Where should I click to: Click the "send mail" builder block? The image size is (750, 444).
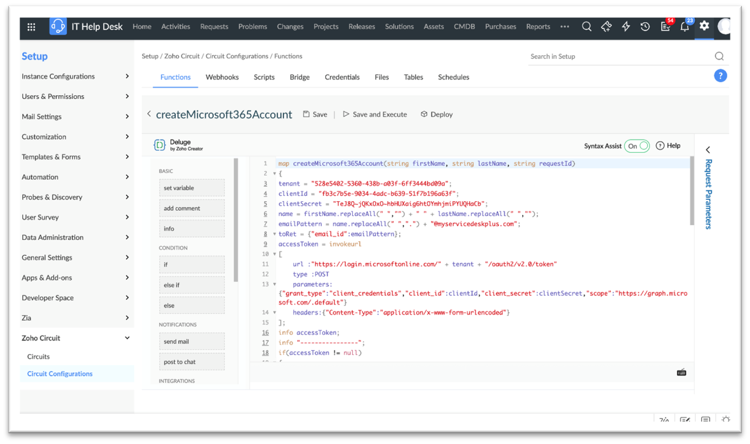click(x=192, y=341)
